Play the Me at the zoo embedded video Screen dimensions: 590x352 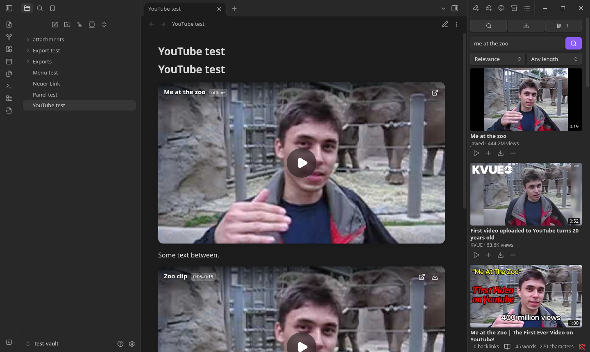302,163
